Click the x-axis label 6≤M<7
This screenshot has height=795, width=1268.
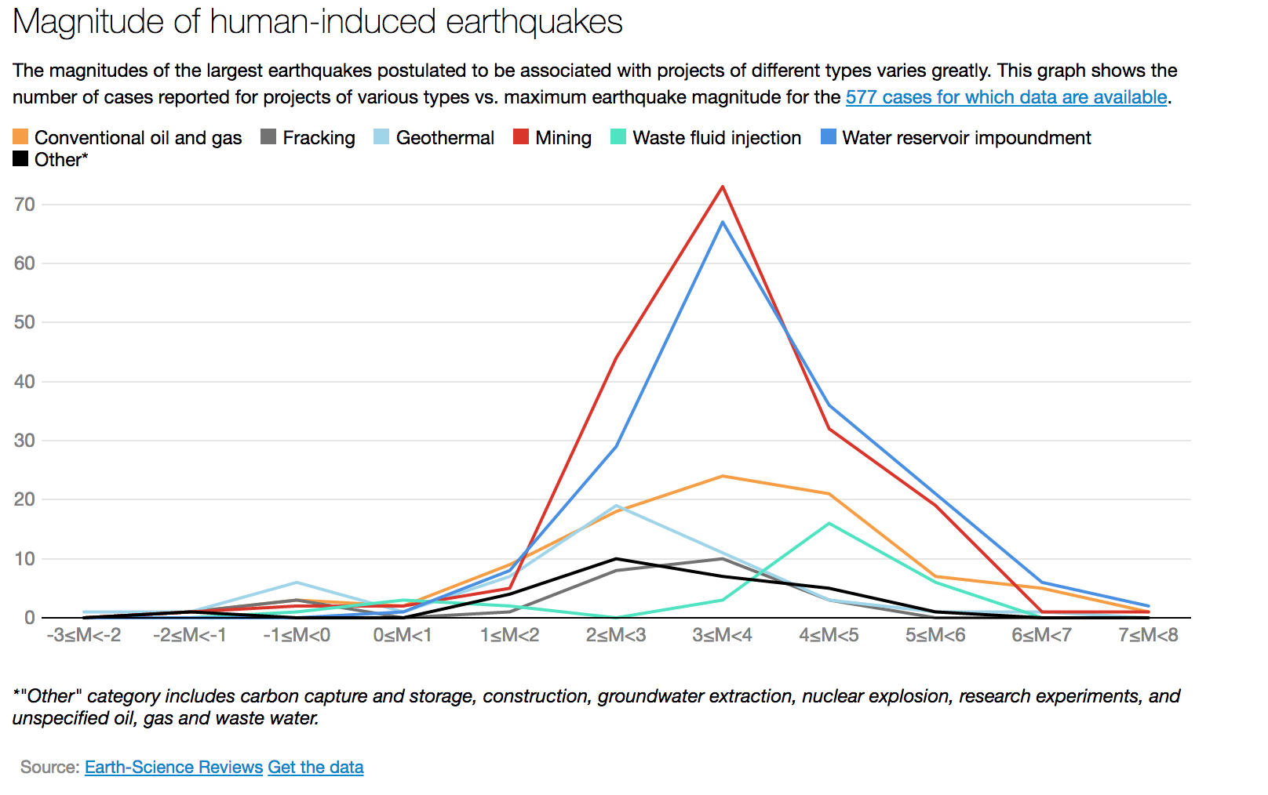click(x=1041, y=635)
